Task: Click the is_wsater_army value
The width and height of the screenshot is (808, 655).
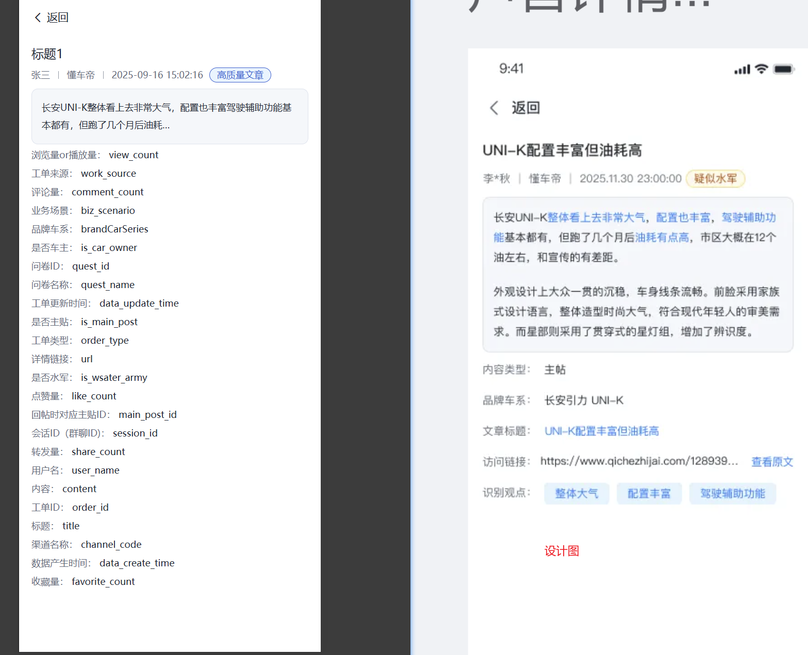Action: tap(114, 378)
